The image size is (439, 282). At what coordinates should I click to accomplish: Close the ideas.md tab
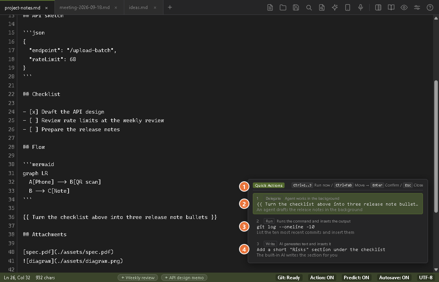155,7
